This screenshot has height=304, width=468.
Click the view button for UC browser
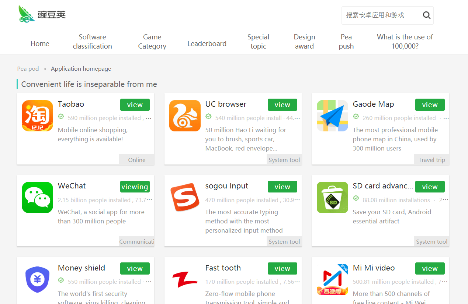(282, 105)
